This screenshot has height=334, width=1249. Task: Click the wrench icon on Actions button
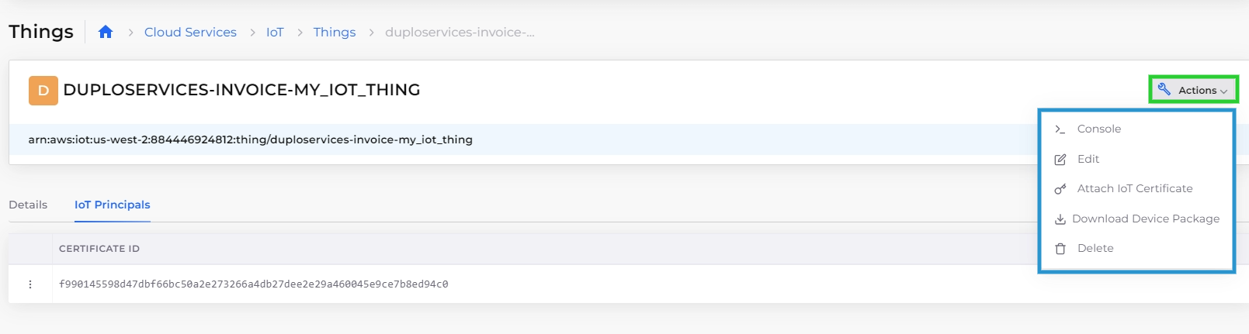coord(1164,89)
